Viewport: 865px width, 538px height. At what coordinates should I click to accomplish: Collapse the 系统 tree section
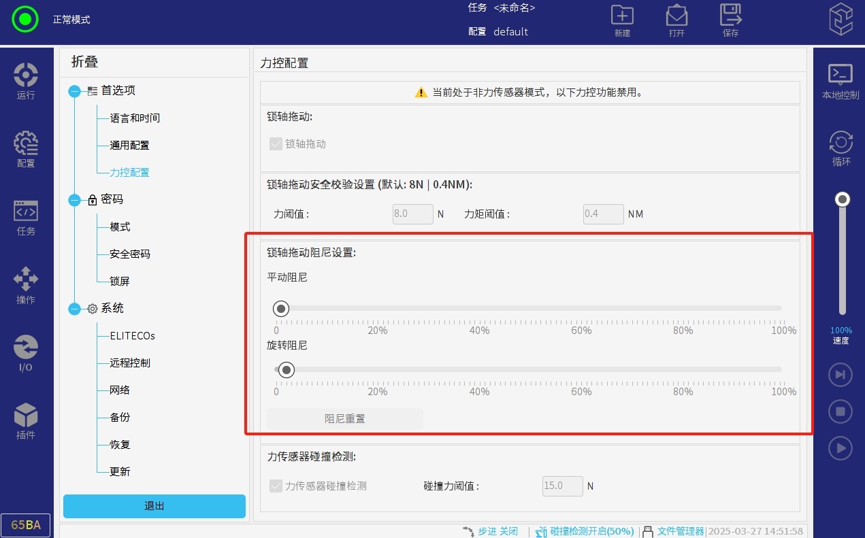point(74,309)
